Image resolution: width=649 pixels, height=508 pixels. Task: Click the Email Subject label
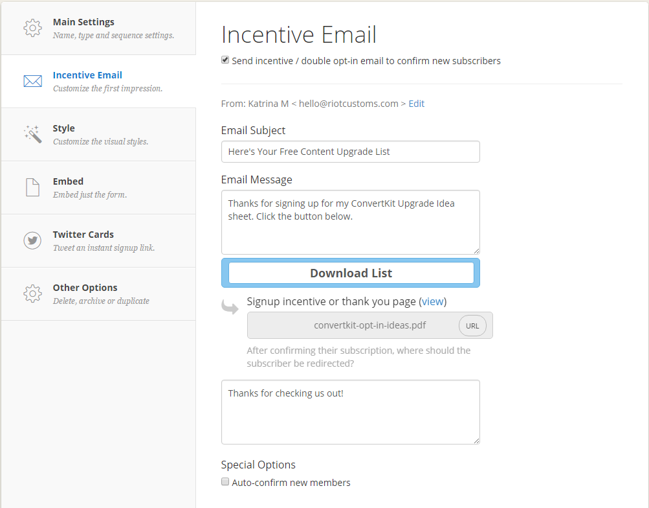tap(253, 130)
